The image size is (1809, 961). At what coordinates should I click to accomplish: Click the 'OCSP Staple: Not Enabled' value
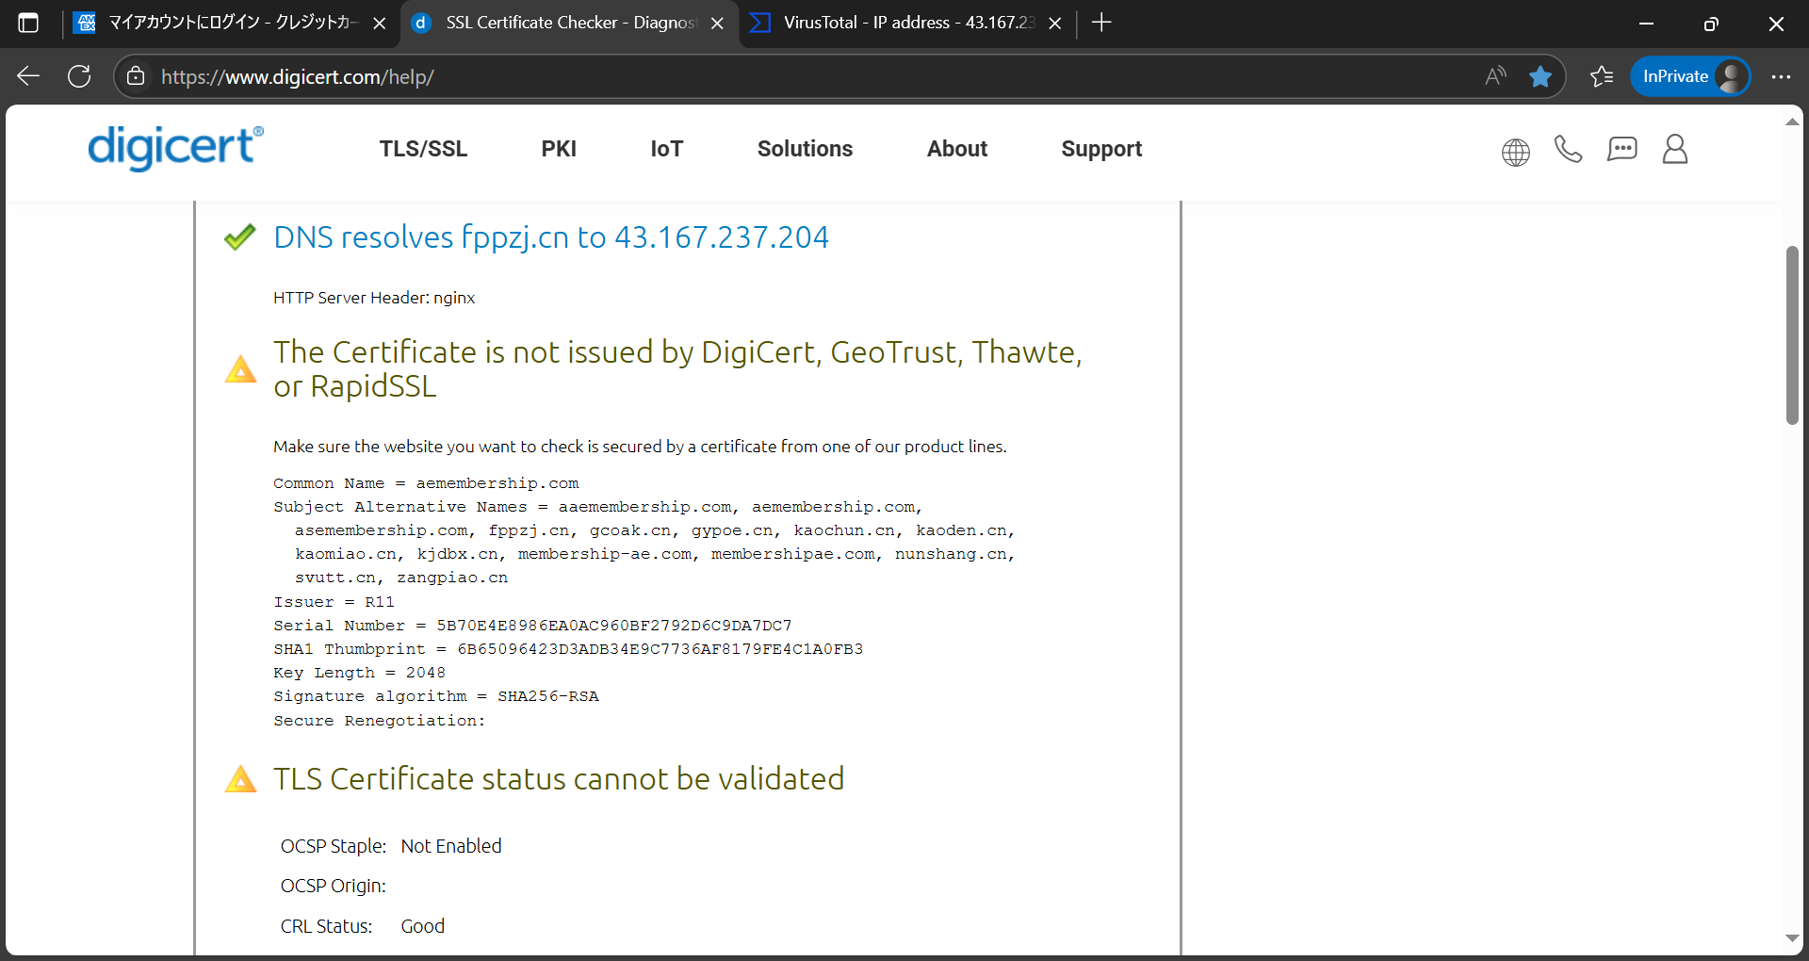point(451,846)
